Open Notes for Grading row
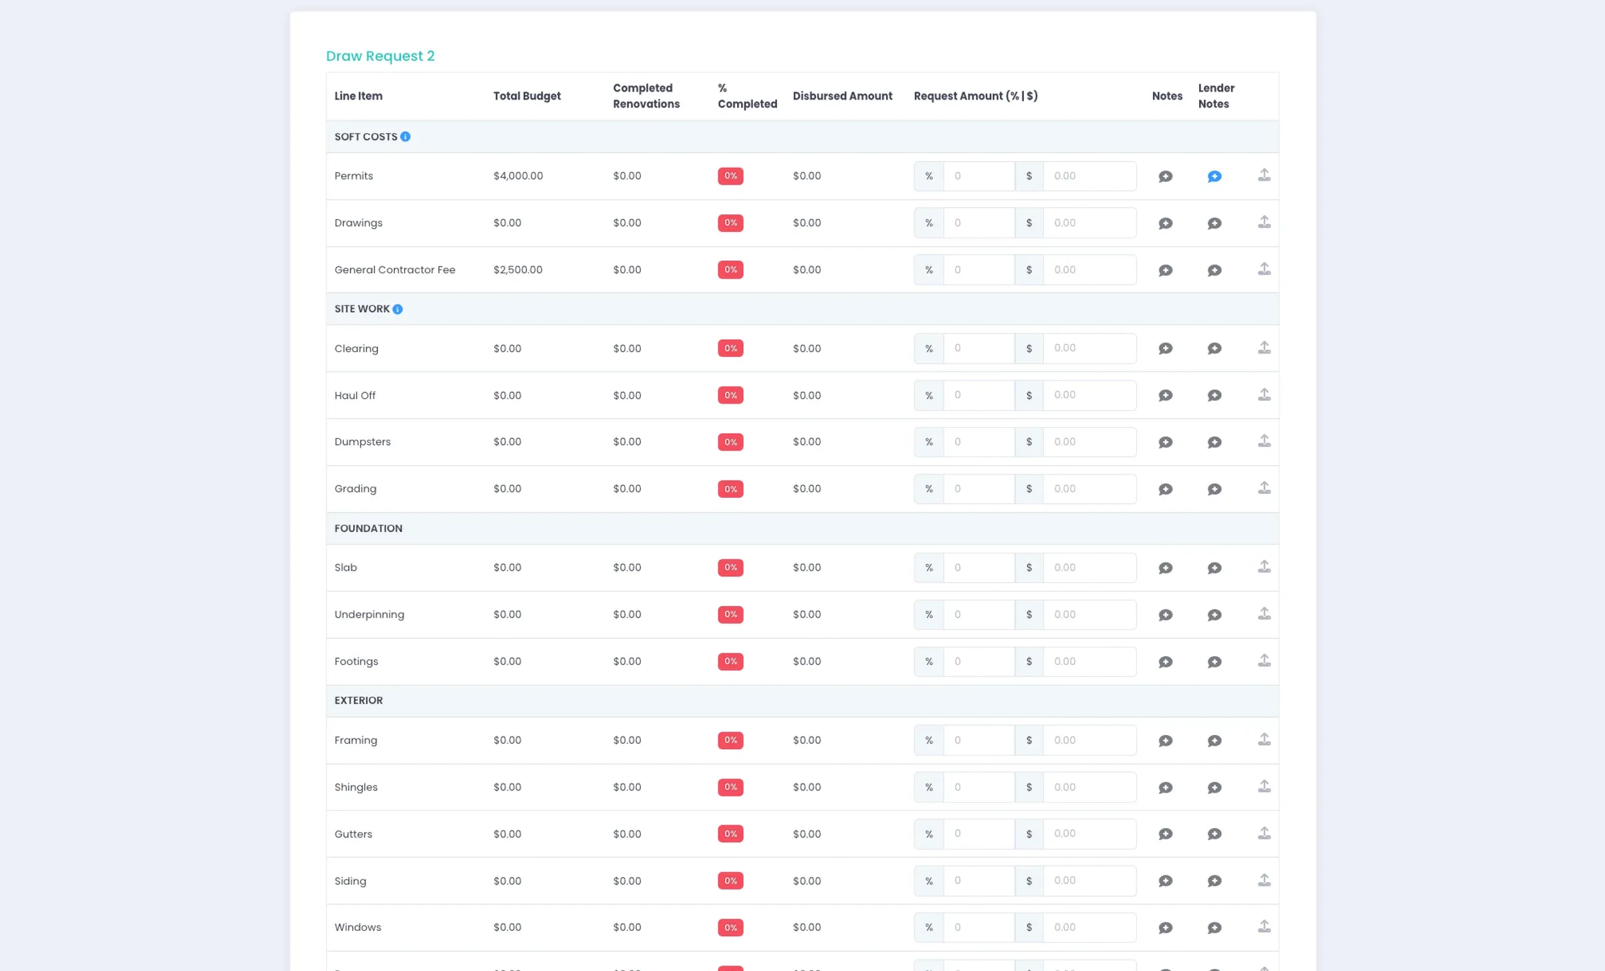 click(x=1166, y=489)
